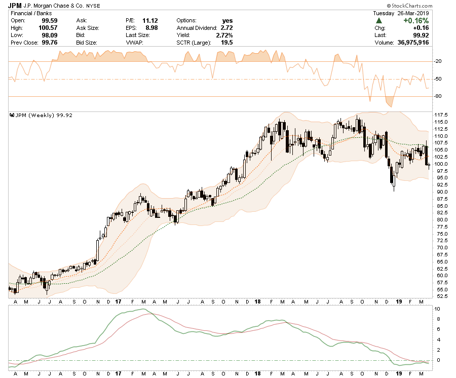Click the date Tuesday 26-Mar-2019
456x378 pixels.
(401, 13)
